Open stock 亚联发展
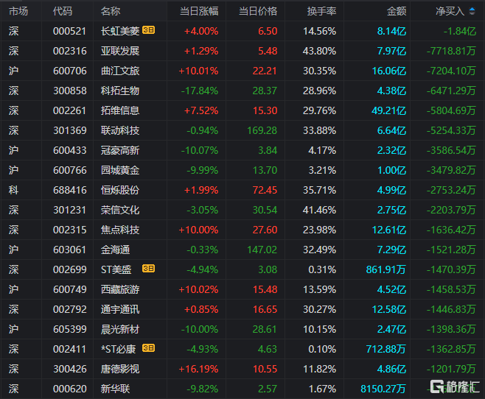Image resolution: width=485 pixels, height=399 pixels. (x=120, y=51)
